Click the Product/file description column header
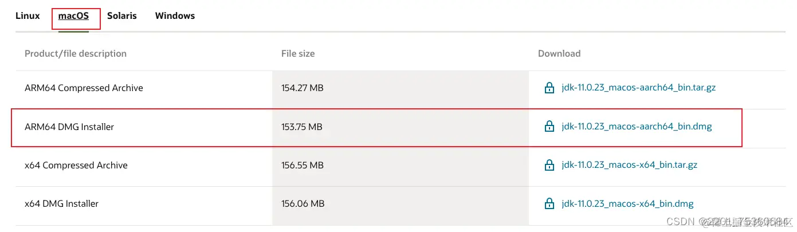 (x=76, y=53)
